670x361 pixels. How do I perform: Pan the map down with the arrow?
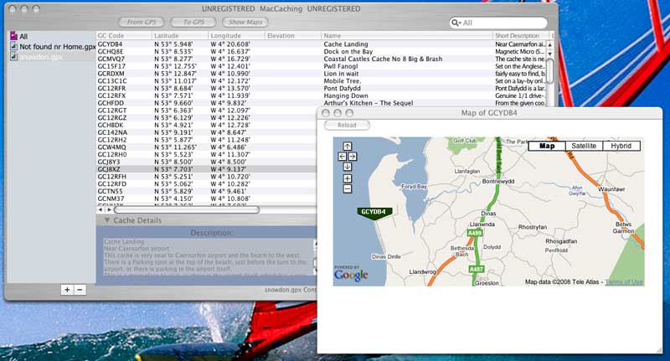[x=348, y=167]
